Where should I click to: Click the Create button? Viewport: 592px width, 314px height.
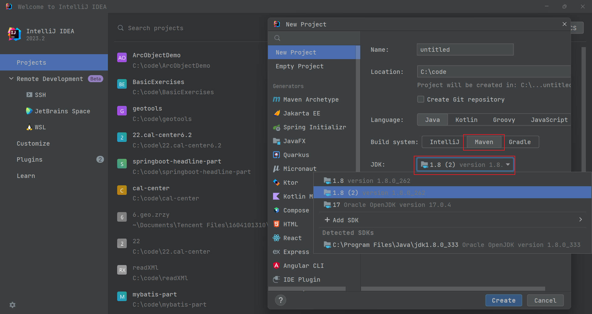tap(504, 300)
